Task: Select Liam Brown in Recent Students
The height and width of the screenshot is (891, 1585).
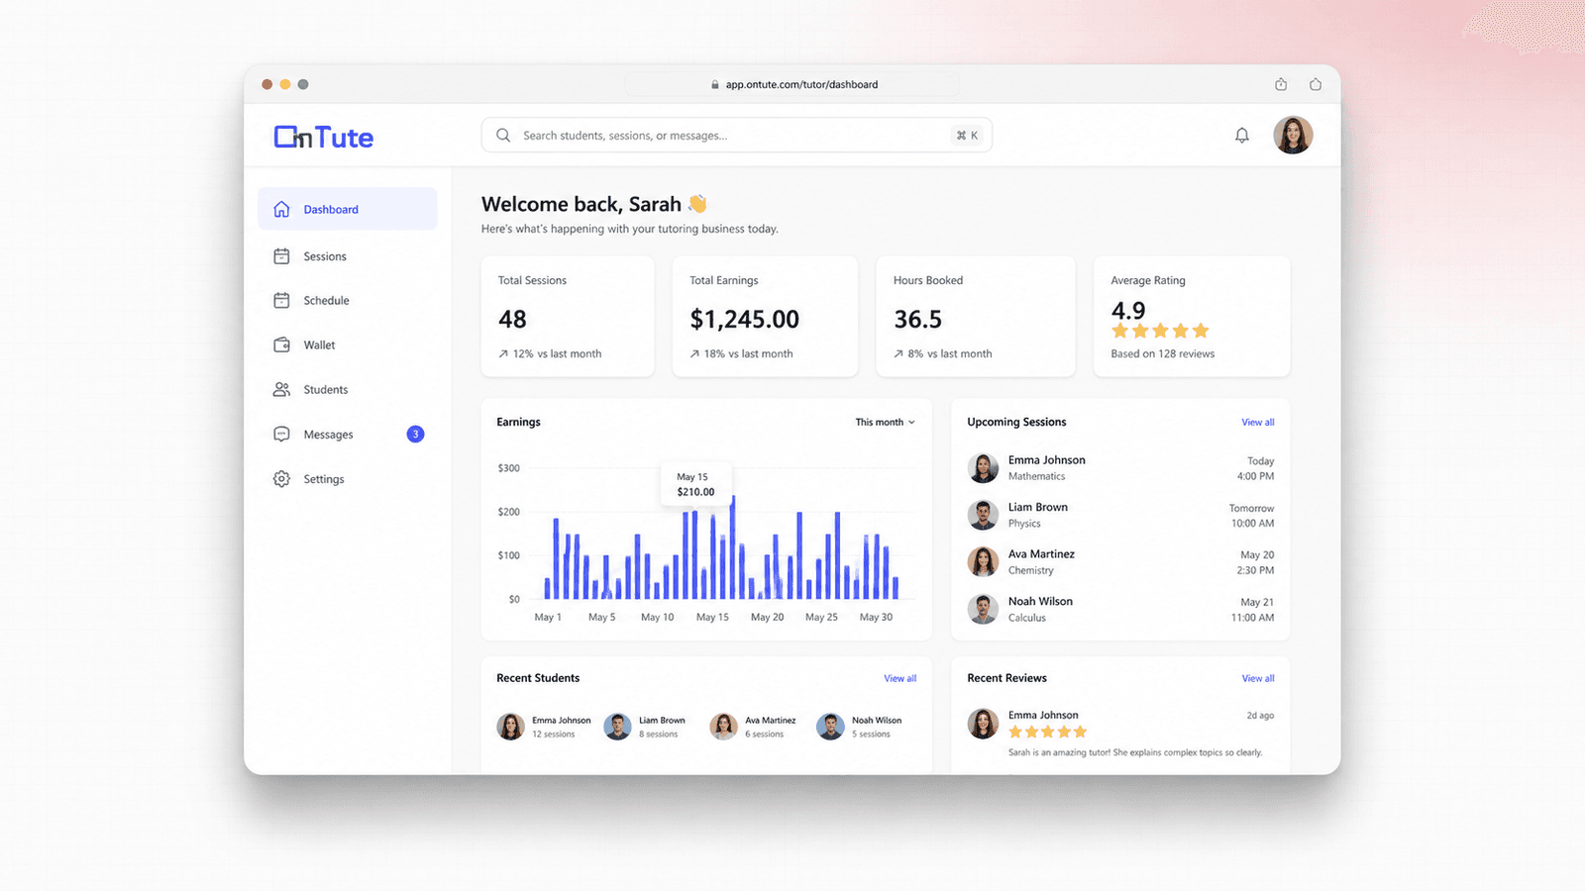Action: tap(645, 727)
